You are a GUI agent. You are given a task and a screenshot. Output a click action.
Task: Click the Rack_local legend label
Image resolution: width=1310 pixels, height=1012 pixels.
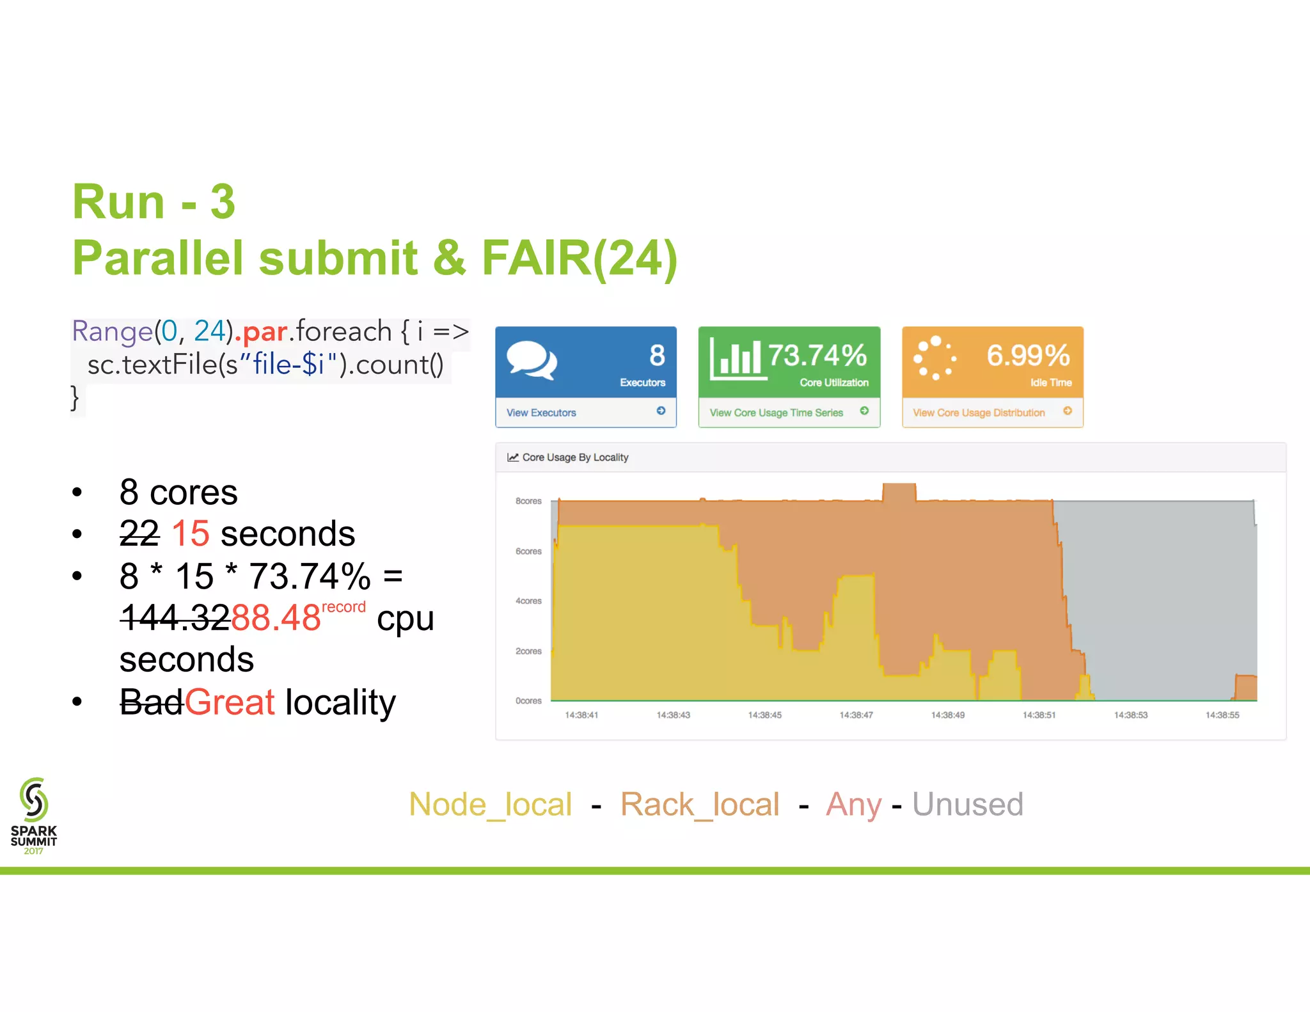[x=700, y=805]
